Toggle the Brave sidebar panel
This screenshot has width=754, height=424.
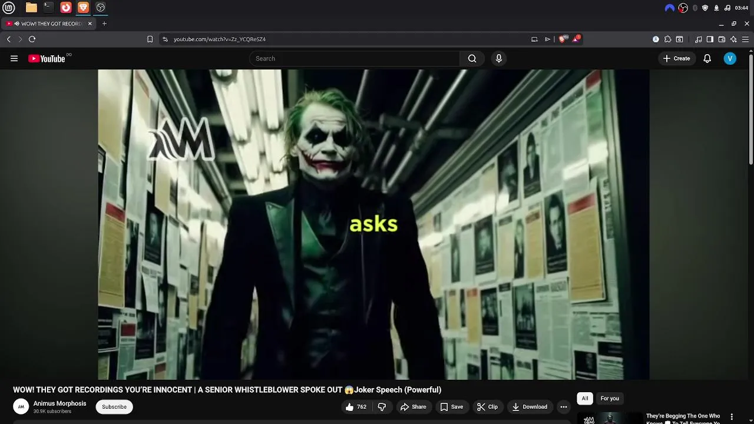(x=710, y=39)
